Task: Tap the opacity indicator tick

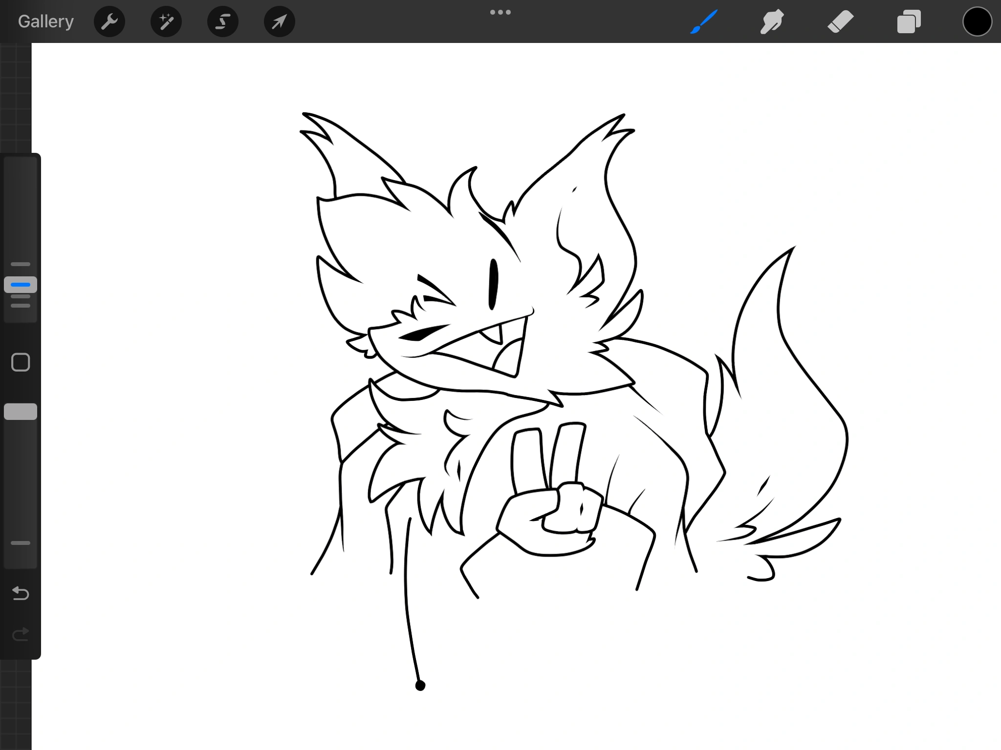Action: pyautogui.click(x=21, y=543)
